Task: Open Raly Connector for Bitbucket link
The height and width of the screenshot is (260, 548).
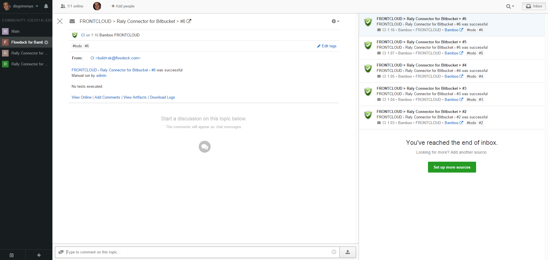Action: (124, 70)
